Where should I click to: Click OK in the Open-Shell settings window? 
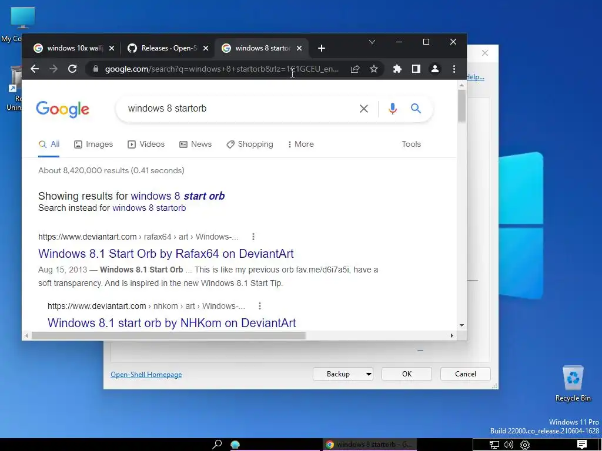(x=407, y=374)
